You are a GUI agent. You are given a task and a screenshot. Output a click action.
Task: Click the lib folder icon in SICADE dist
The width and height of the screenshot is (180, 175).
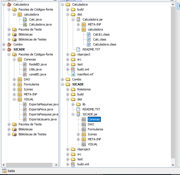(78, 104)
